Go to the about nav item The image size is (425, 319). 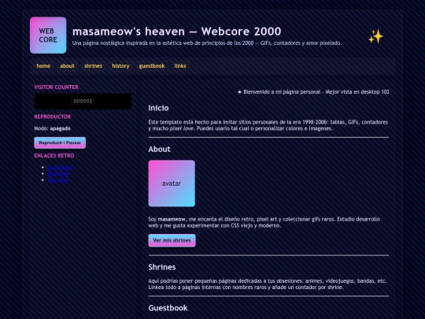pyautogui.click(x=67, y=66)
